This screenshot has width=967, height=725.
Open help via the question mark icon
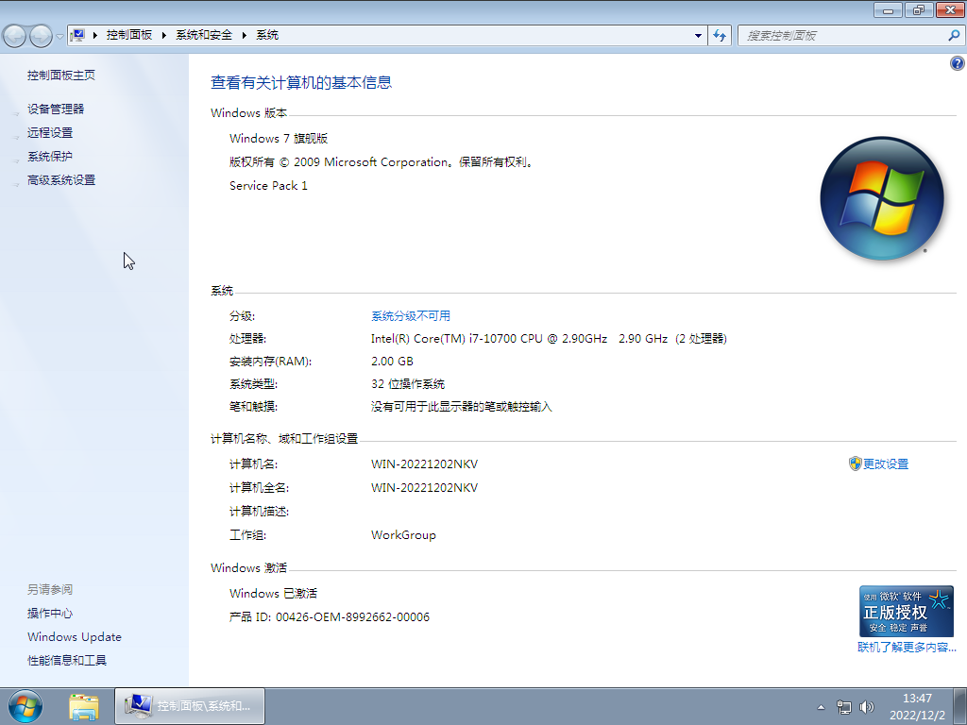(x=957, y=62)
